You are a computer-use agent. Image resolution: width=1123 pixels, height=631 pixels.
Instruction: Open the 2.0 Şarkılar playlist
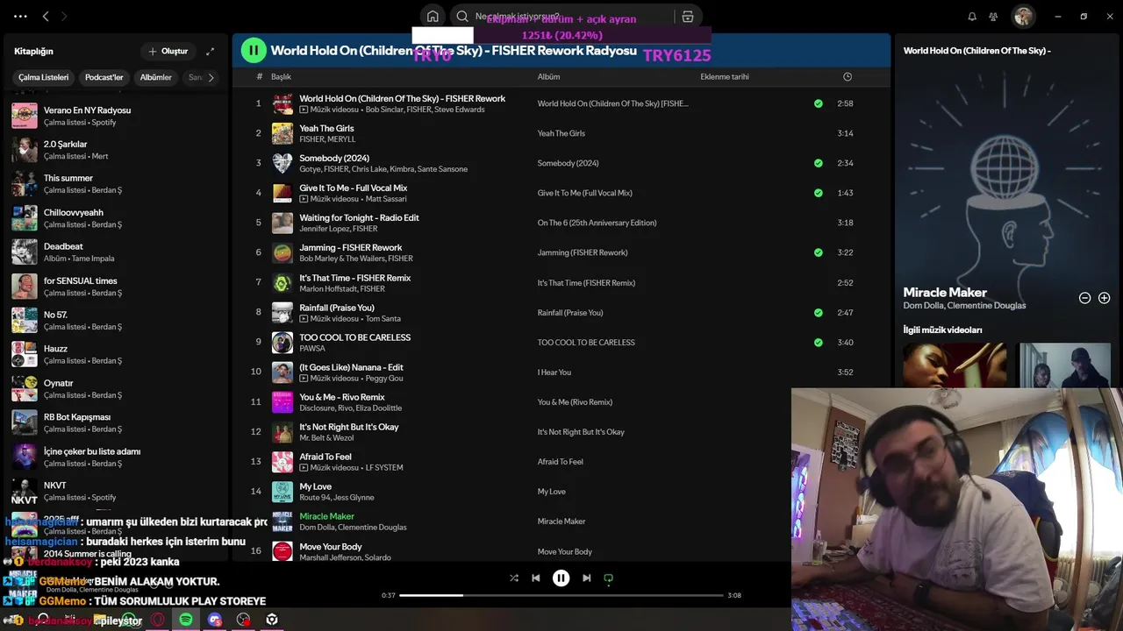click(x=118, y=150)
